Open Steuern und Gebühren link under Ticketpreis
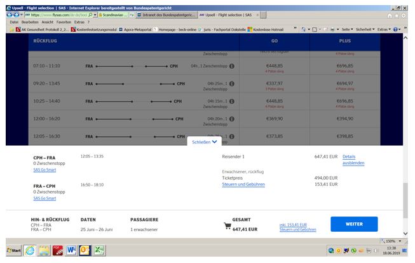The width and height of the screenshot is (415, 263). click(x=243, y=184)
